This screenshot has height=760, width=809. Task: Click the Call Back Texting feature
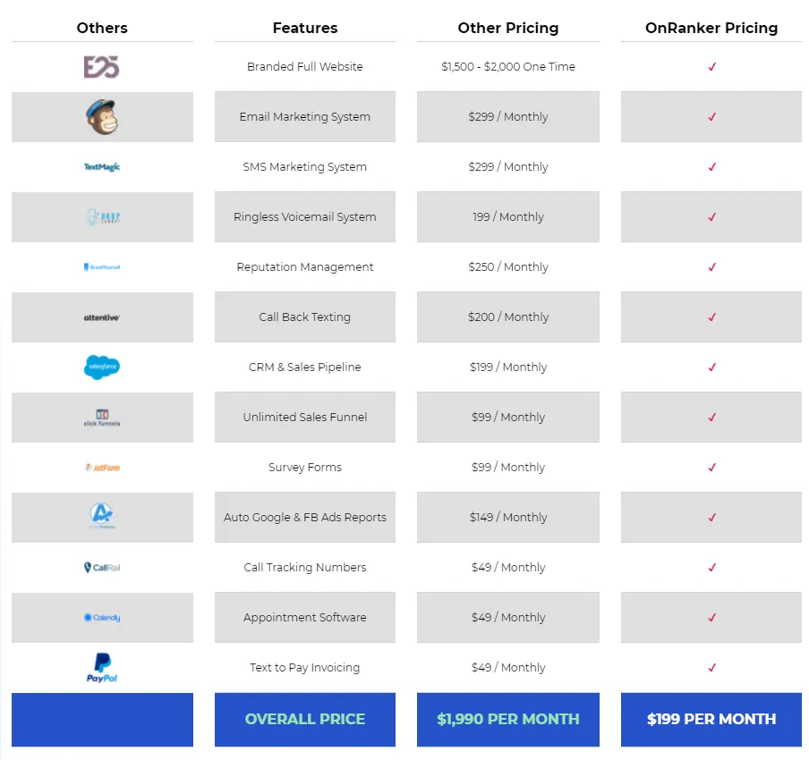pos(305,317)
